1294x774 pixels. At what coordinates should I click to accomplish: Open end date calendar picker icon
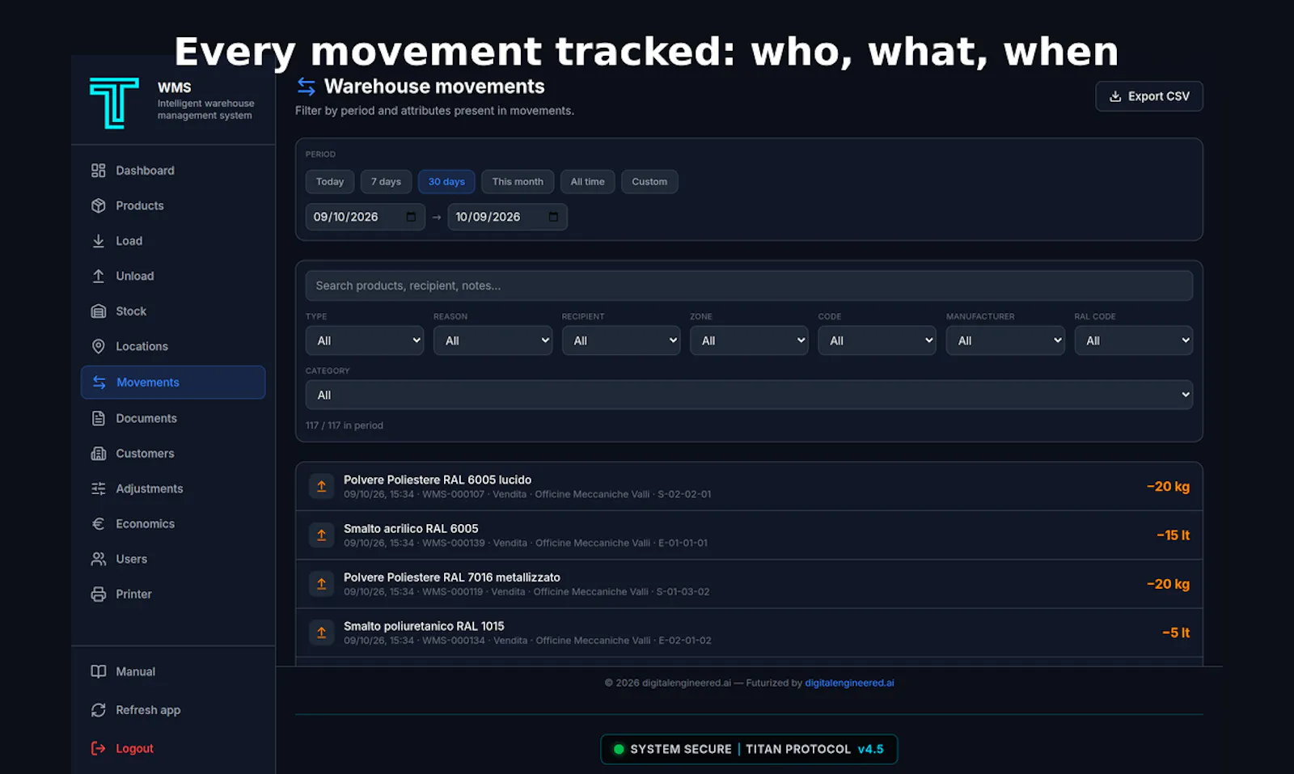tap(553, 217)
